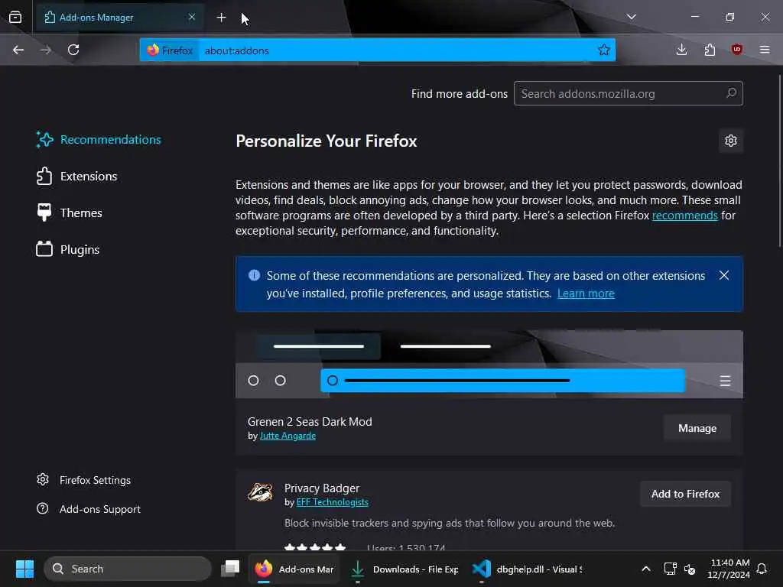Open the Firefox View tab list icon
Viewport: 783px width, 587px height.
15,17
